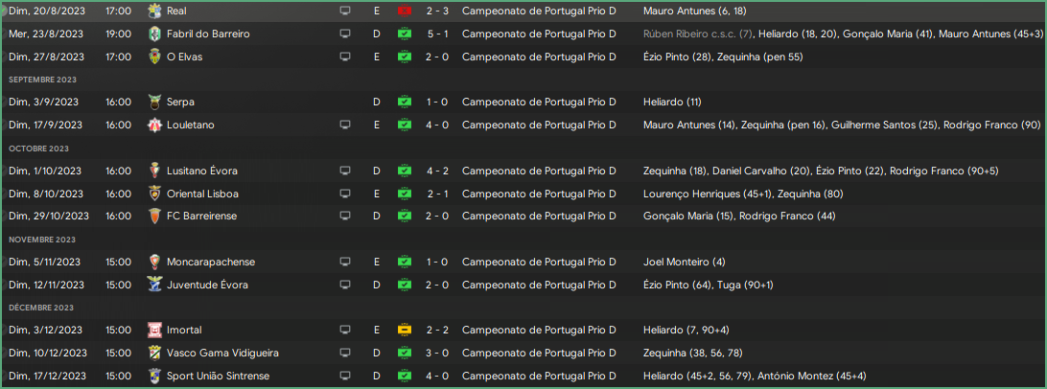Click the Real club badge icon
Screen dimensions: 1047x389
pyautogui.click(x=155, y=11)
